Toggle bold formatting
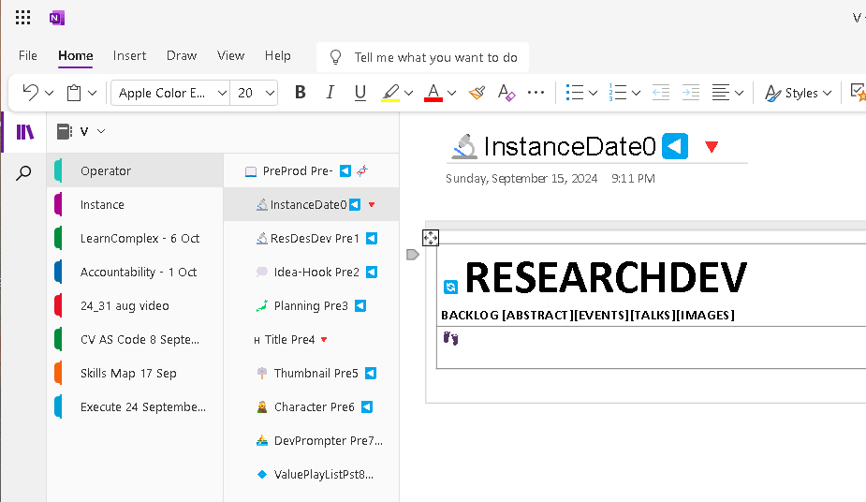Viewport: 866px width, 502px height. click(300, 92)
